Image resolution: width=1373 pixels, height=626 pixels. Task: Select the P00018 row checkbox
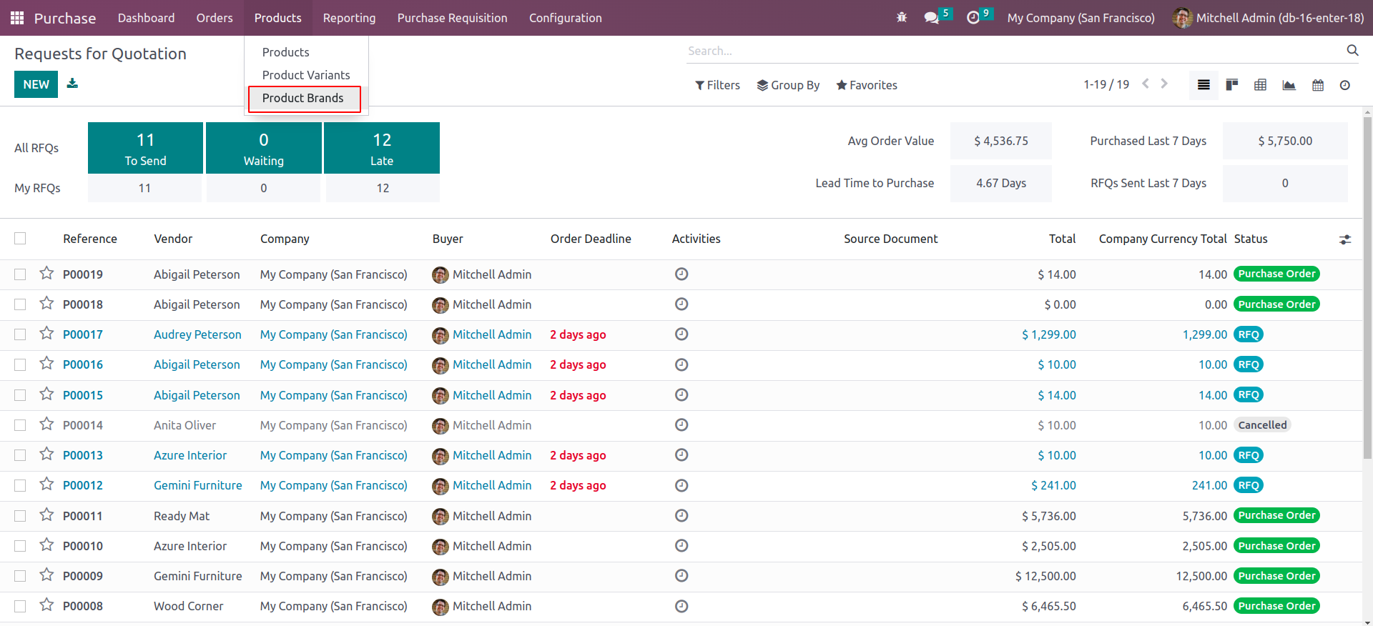pos(20,304)
